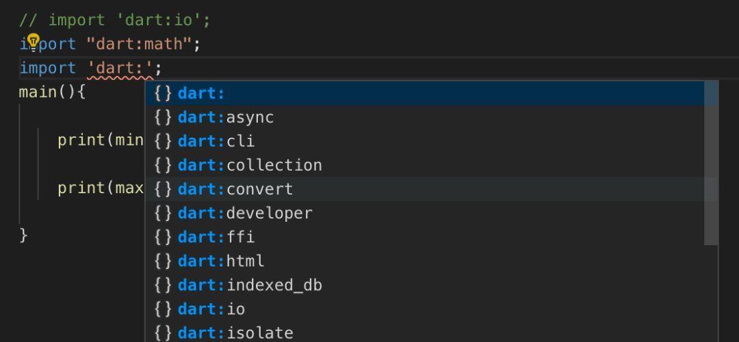
Task: Click the braces icon beside dart:collection
Action: [163, 165]
